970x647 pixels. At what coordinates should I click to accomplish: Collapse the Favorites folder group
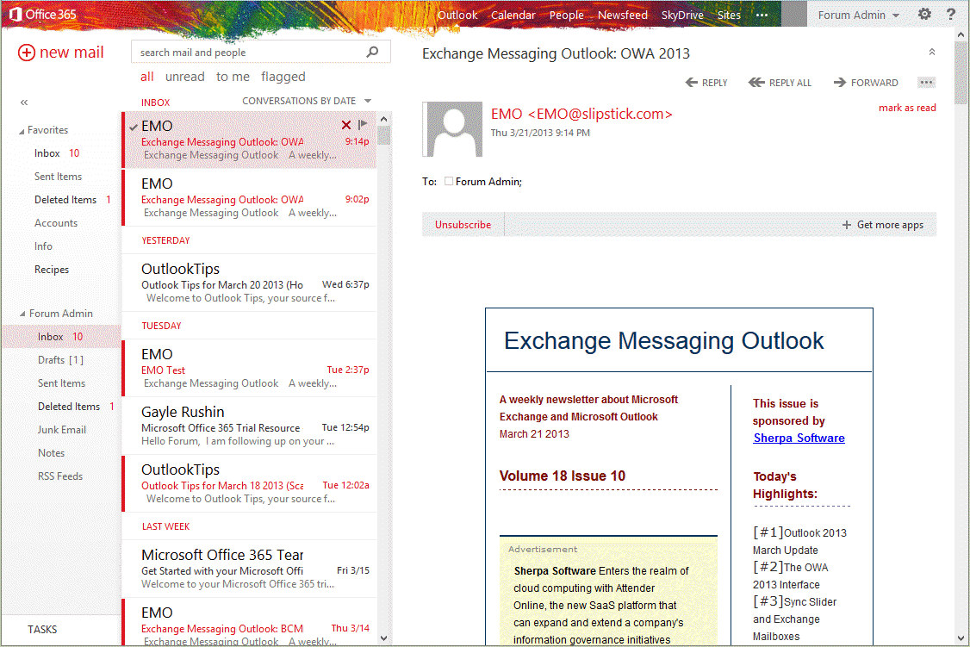click(22, 131)
